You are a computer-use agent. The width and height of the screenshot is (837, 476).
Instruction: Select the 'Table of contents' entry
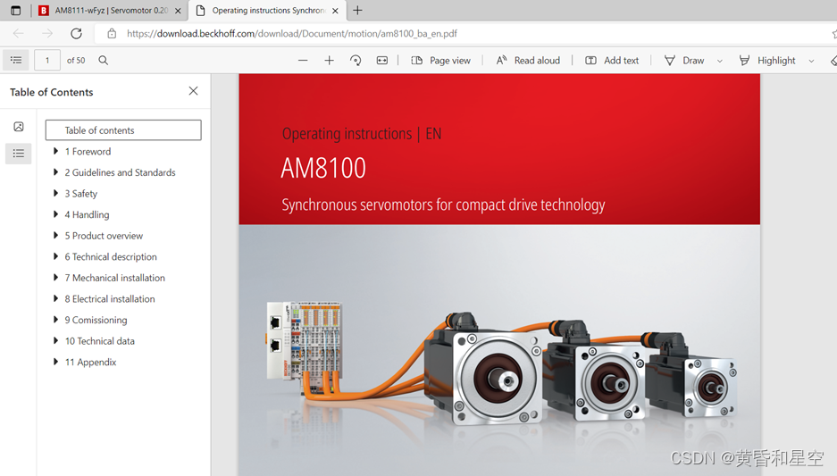coord(123,130)
